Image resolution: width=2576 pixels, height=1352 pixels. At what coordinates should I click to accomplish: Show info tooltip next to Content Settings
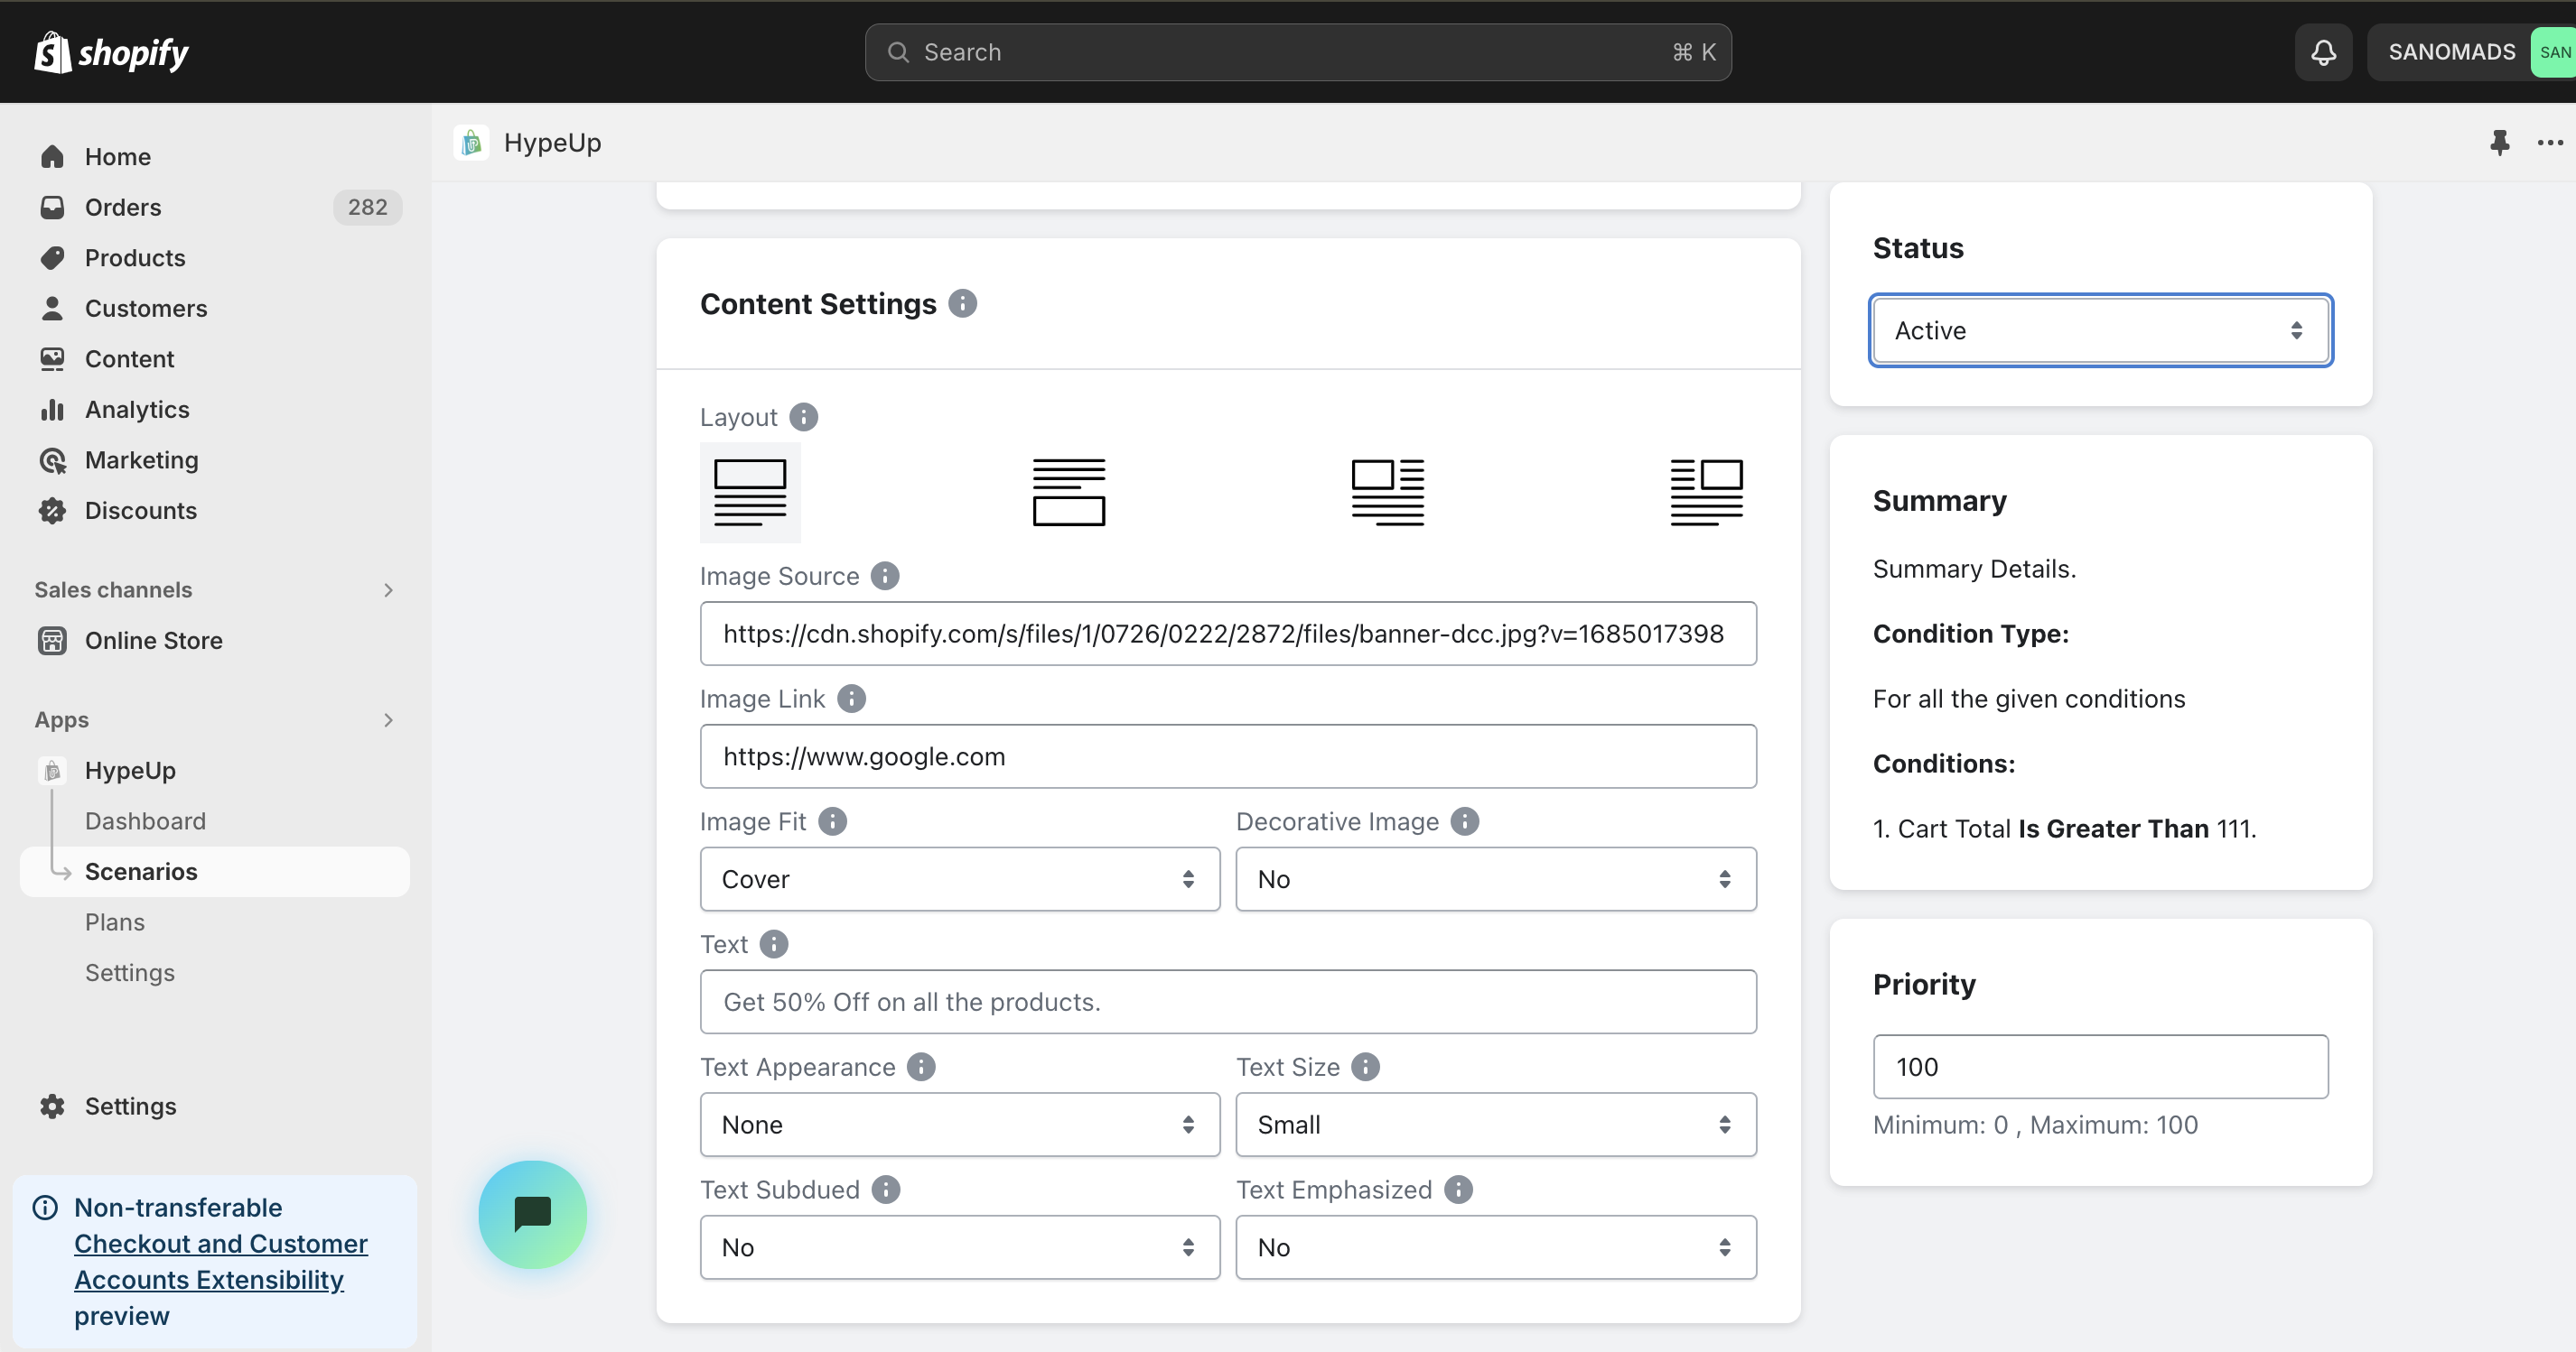962,304
